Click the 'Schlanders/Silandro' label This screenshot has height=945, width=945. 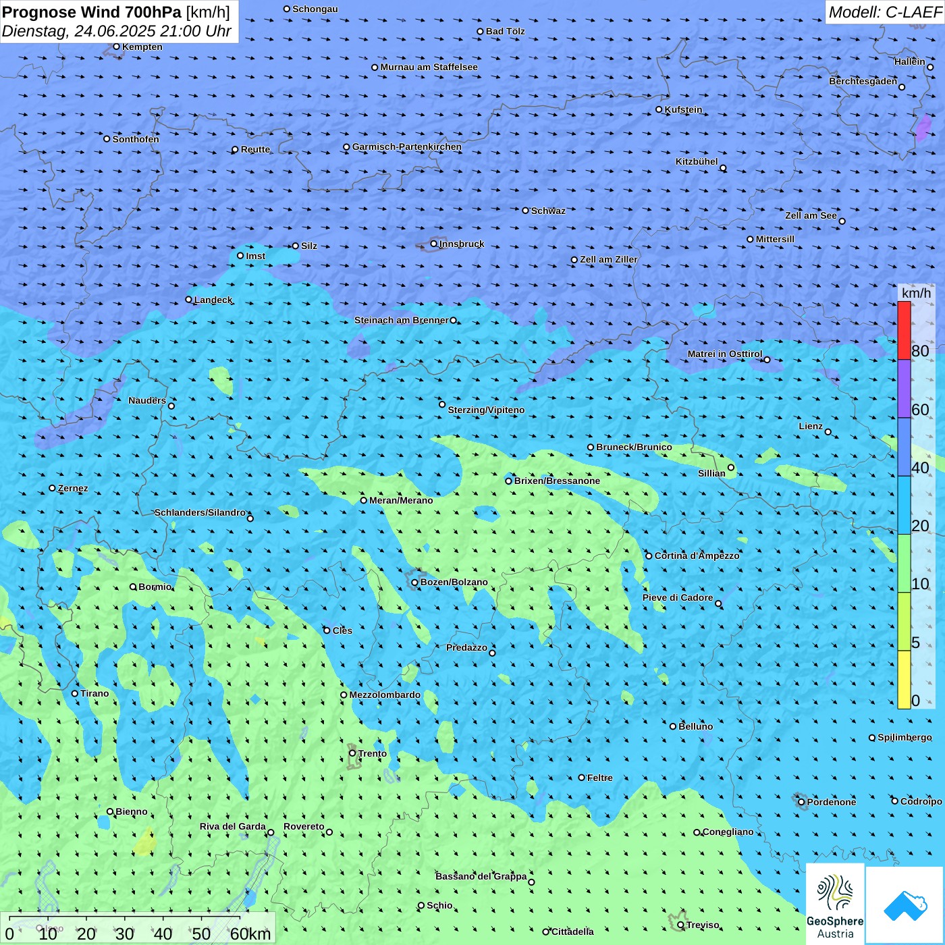[x=200, y=512]
